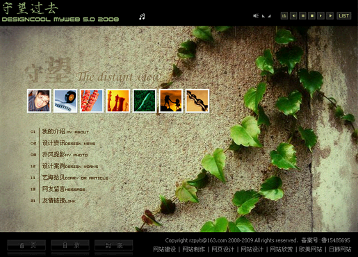Open the music LIST button
This screenshot has width=358, height=257.
(x=344, y=16)
